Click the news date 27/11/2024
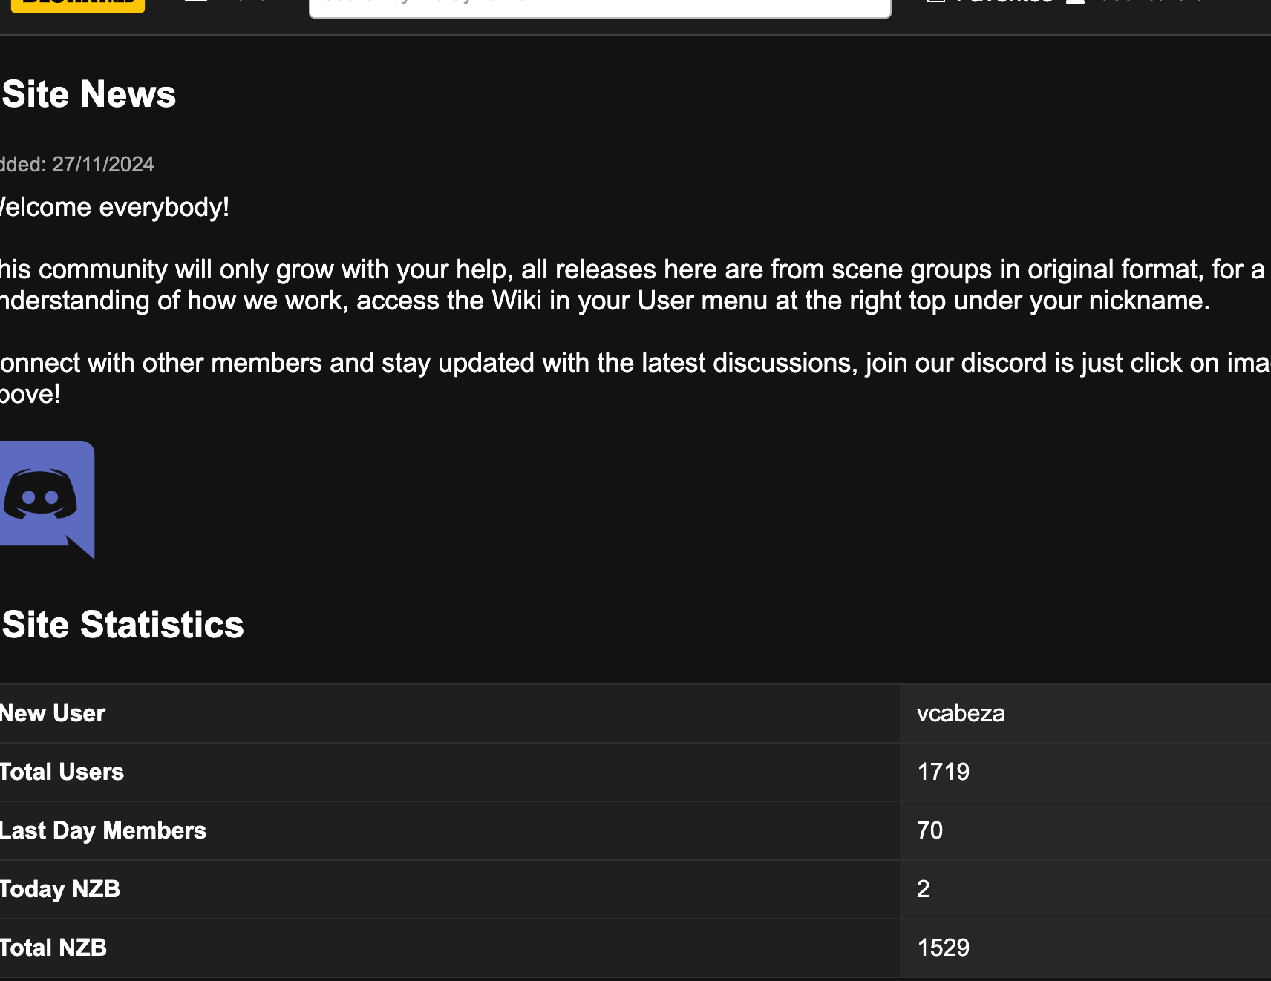This screenshot has height=981, width=1271. [x=103, y=164]
